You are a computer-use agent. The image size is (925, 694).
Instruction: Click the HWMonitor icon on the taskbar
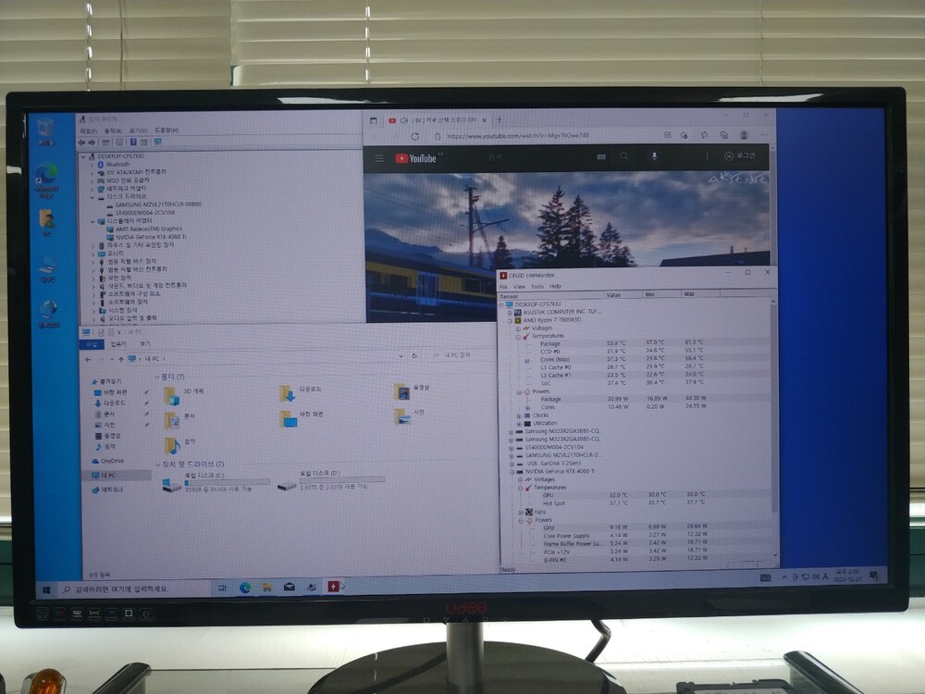[x=334, y=586]
